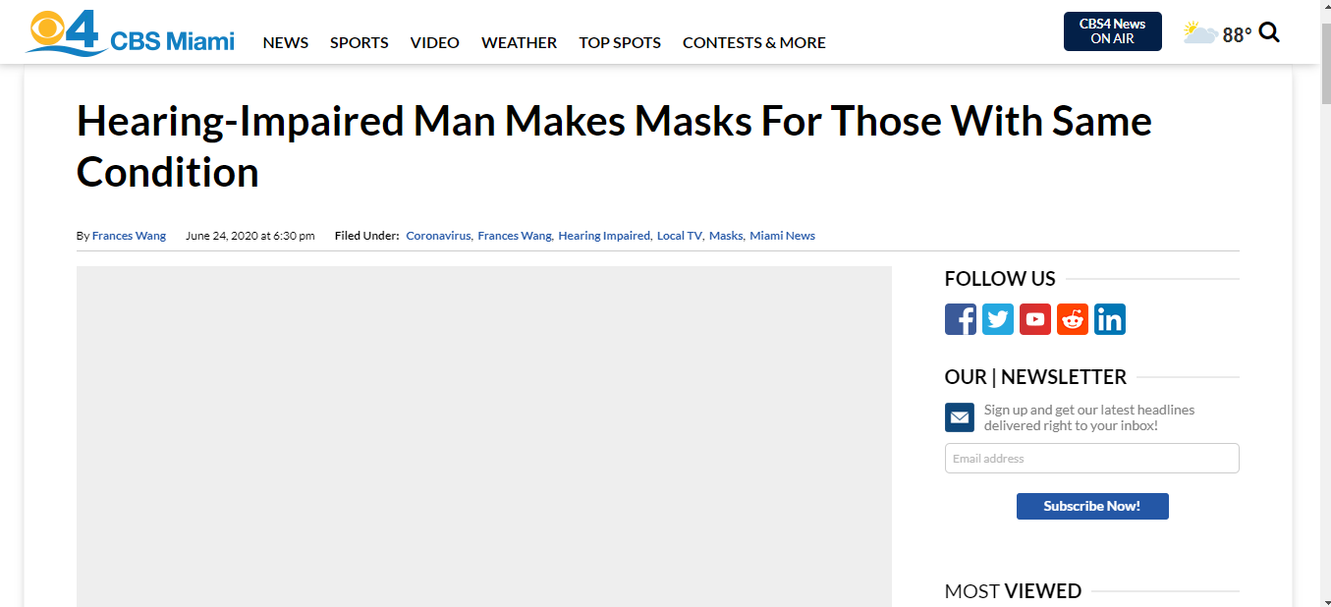Open the Weather menu
The height and width of the screenshot is (607, 1331).
tap(519, 42)
